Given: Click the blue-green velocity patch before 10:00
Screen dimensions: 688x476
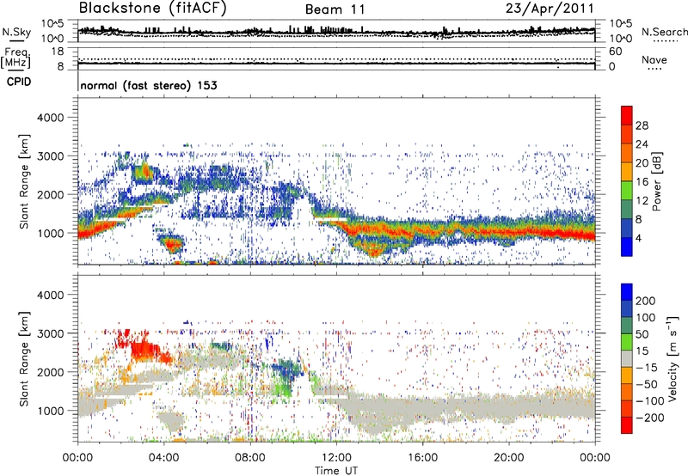Looking at the screenshot, I should click(x=286, y=369).
